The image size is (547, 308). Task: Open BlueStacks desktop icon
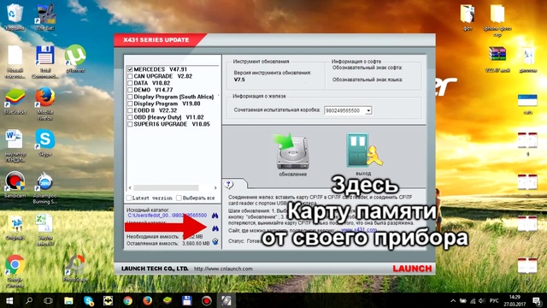[x=15, y=101]
